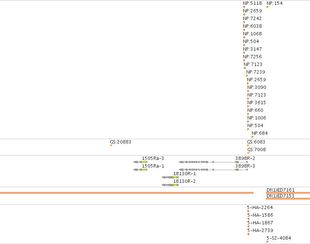Click the red arrow under 5-HA-2264
This screenshot has height=244, width=310.
248,211
